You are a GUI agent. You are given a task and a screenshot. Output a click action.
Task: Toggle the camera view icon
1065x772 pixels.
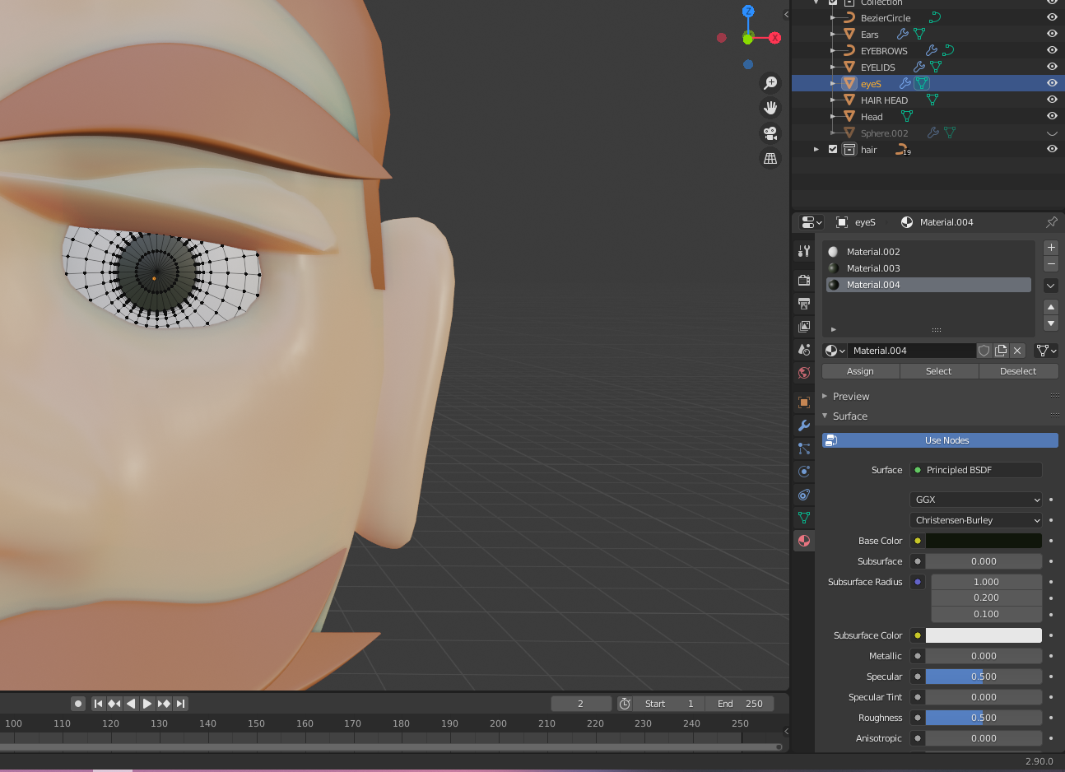[770, 133]
